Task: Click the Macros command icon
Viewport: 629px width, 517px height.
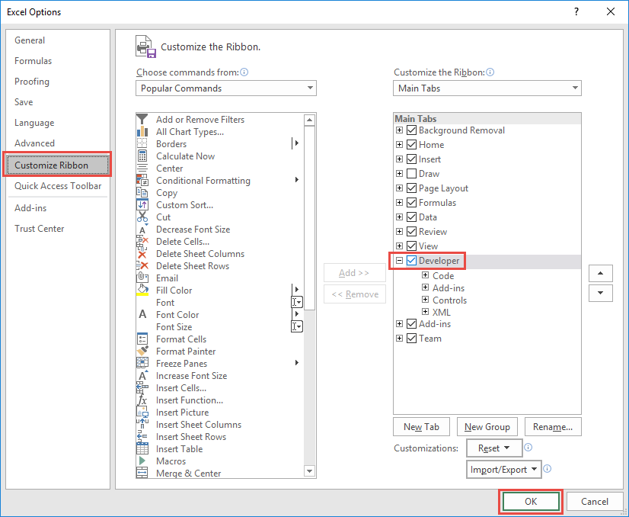Action: point(141,460)
